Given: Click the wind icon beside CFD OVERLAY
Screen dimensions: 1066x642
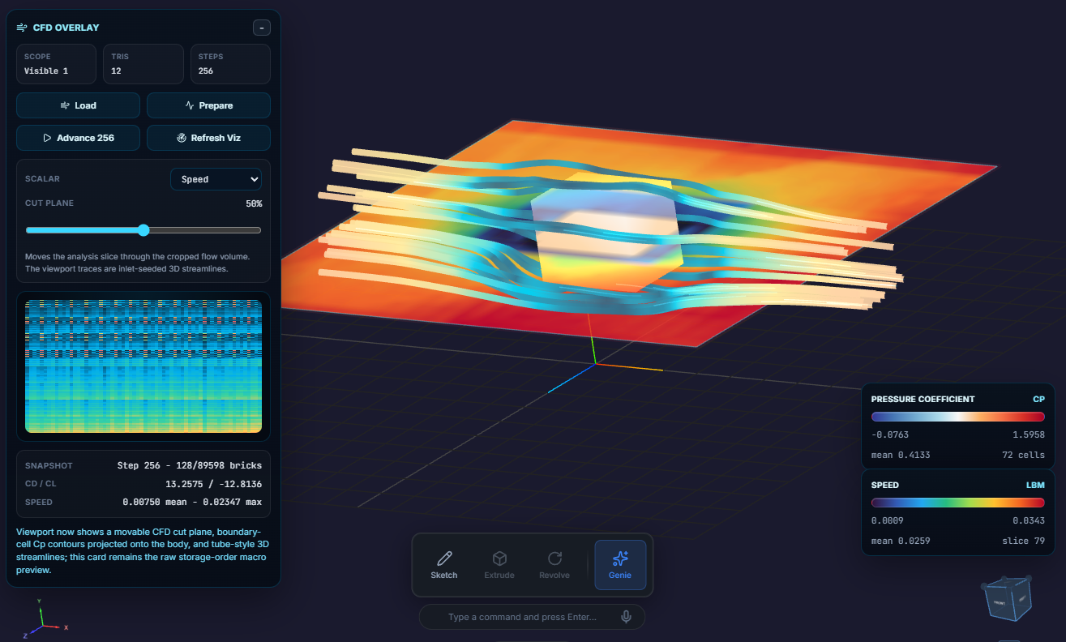Looking at the screenshot, I should 20,27.
